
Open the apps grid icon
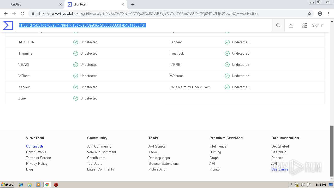coord(304,25)
